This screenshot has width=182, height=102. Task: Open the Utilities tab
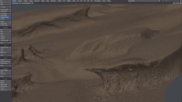coord(69,1)
